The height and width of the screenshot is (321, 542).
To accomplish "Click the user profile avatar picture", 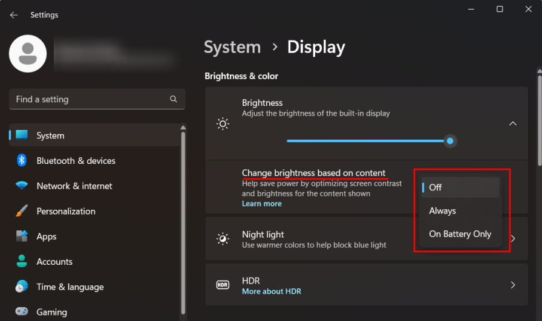I will pyautogui.click(x=28, y=53).
